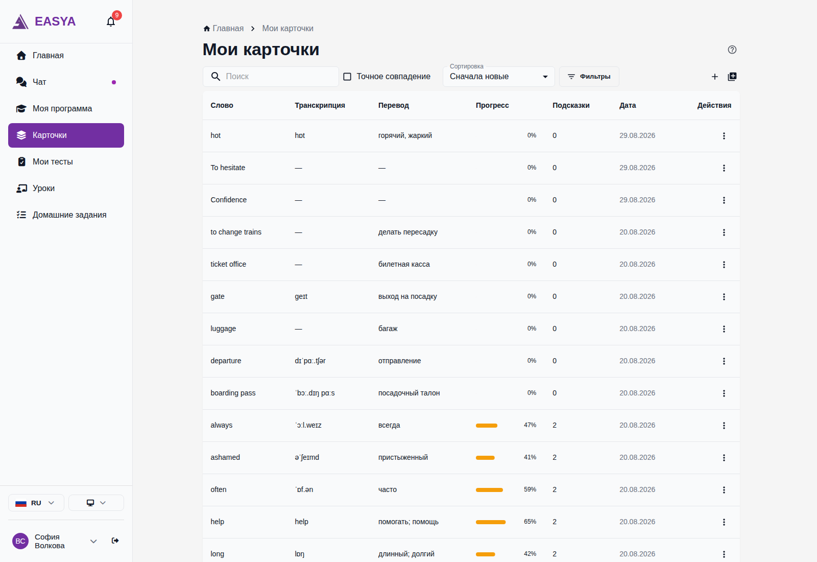Open the Сортировка dropdown

point(499,77)
